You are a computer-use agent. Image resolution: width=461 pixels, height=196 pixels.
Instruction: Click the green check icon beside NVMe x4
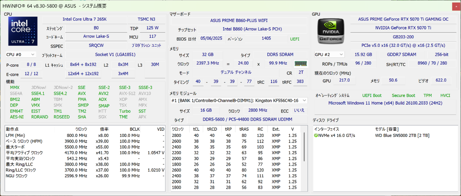(x=316, y=135)
